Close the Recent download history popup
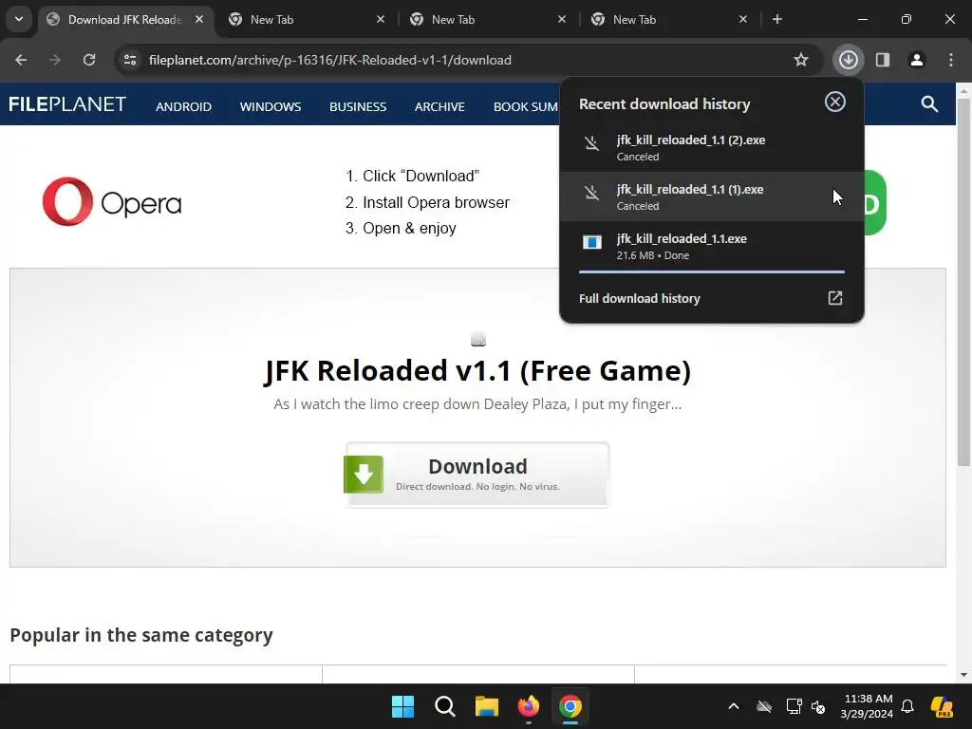Image resolution: width=972 pixels, height=729 pixels. (835, 102)
